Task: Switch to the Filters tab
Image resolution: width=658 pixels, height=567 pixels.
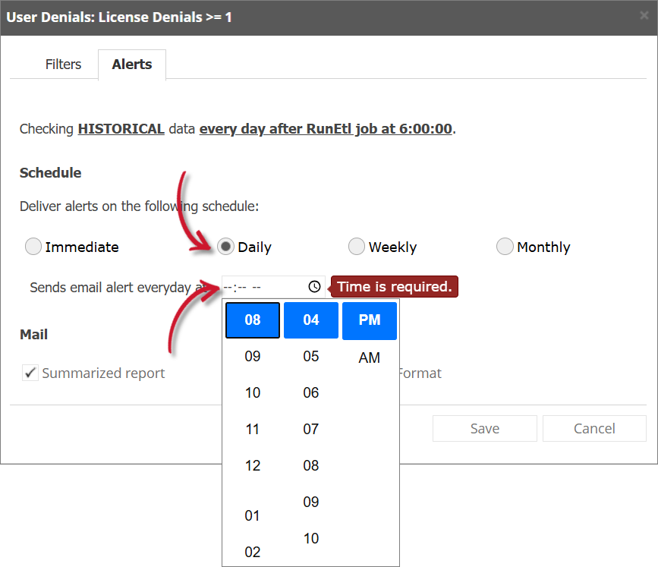Action: click(x=63, y=65)
